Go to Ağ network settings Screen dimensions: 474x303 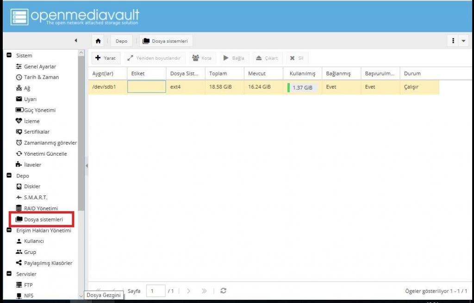click(x=23, y=88)
